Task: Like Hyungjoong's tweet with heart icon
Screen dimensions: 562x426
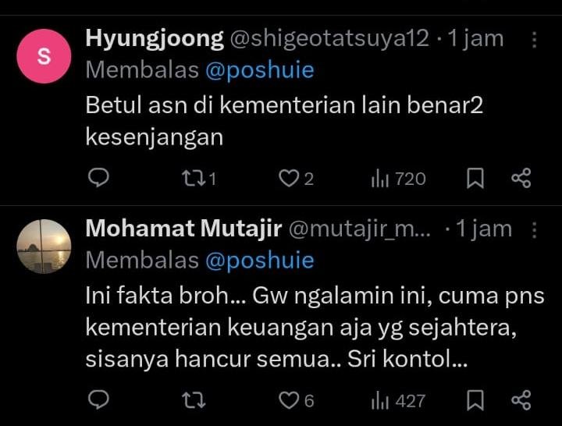Action: click(x=290, y=179)
